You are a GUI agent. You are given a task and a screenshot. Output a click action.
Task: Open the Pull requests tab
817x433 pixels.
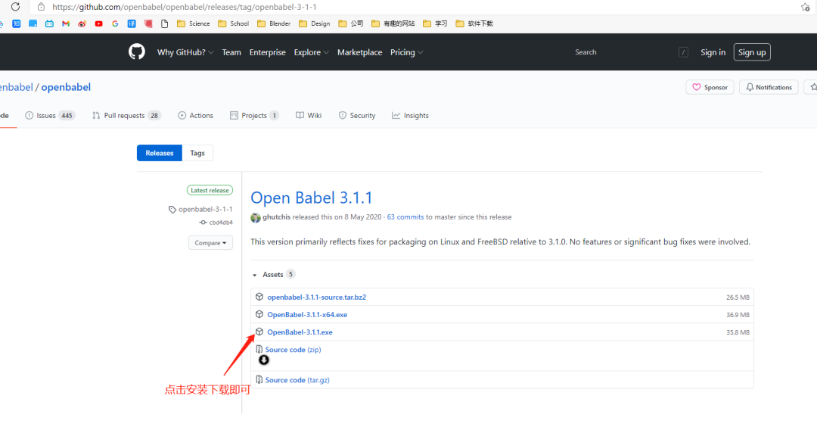click(x=126, y=115)
